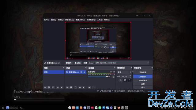This screenshot has width=196, height=110.
Task: Open the 工具(T) menu
Action: (100, 20)
